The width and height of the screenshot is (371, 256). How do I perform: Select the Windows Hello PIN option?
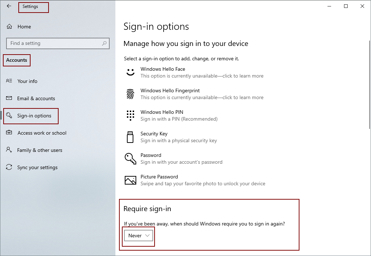point(172,115)
